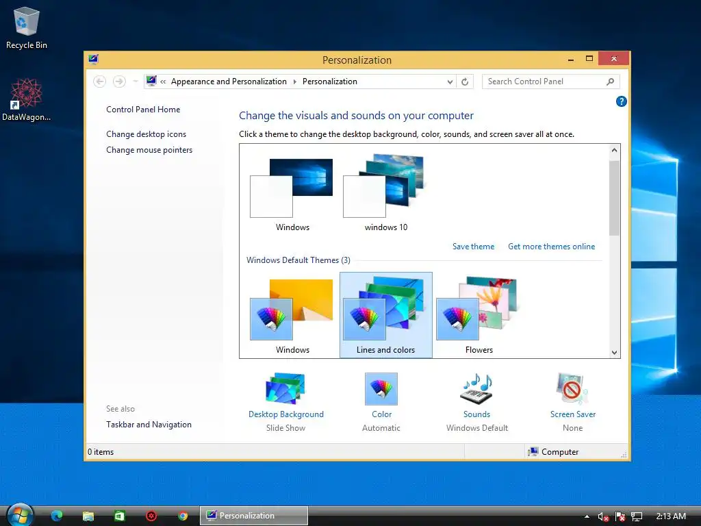Image resolution: width=701 pixels, height=526 pixels.
Task: Maximize the Personalization window
Action: pos(589,59)
